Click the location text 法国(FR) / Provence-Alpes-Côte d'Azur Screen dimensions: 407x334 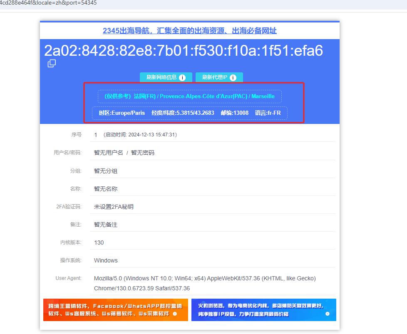pos(190,96)
